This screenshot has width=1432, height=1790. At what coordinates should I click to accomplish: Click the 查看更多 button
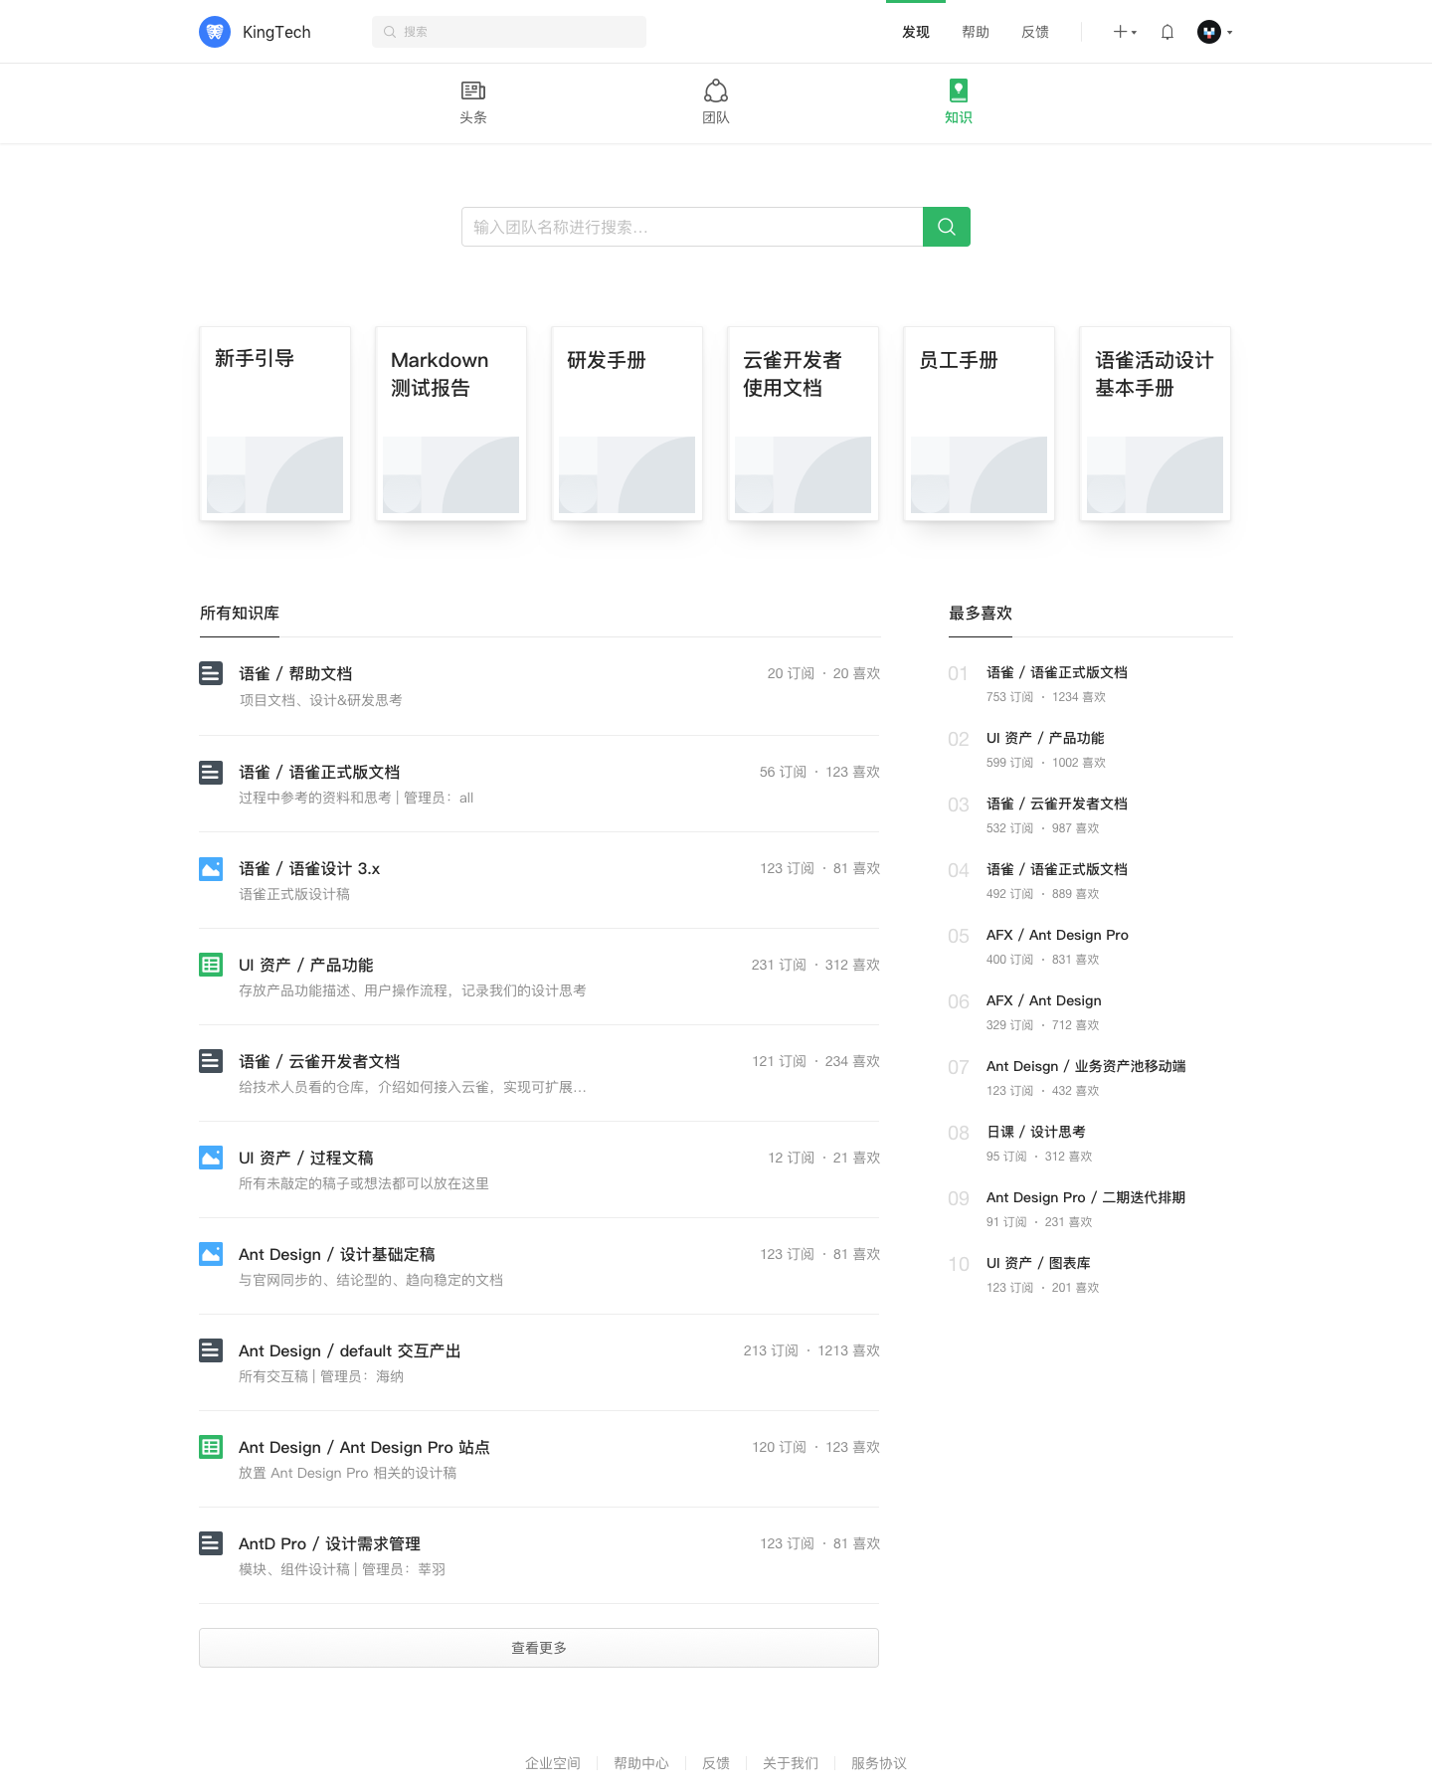coord(539,1648)
